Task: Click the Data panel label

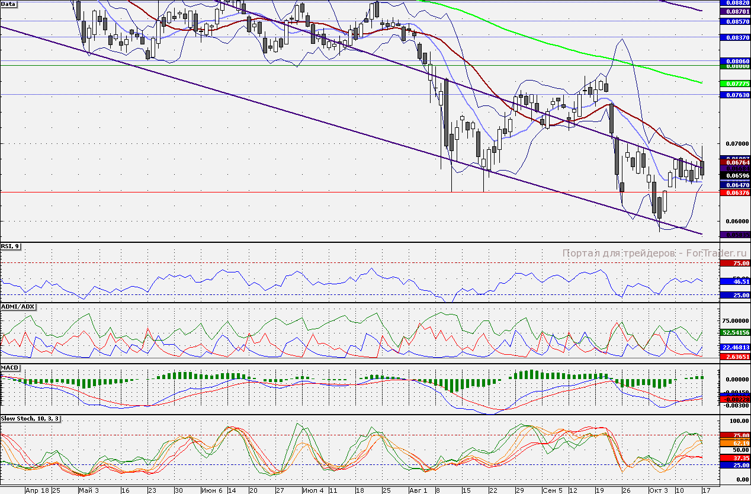Action: click(x=9, y=4)
